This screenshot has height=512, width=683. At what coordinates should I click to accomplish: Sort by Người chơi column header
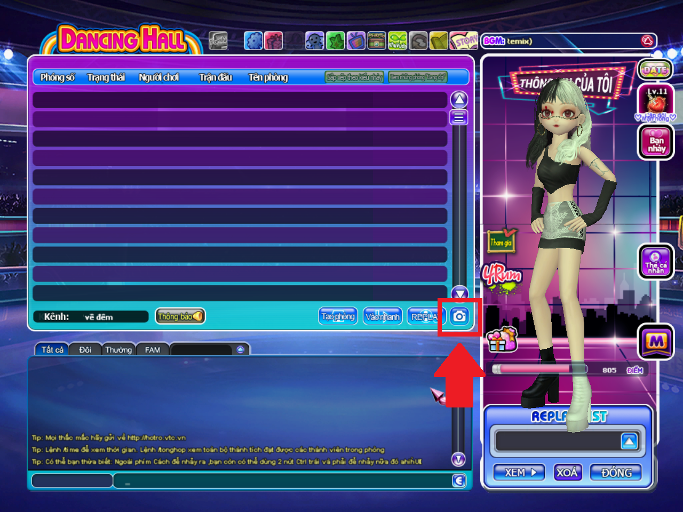159,77
